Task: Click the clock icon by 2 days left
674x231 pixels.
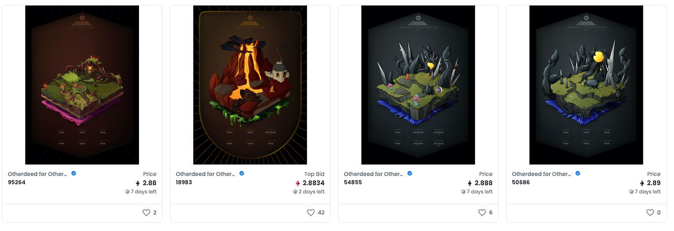Action: click(x=295, y=192)
